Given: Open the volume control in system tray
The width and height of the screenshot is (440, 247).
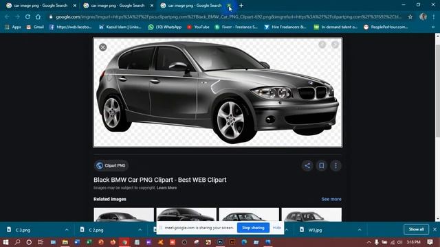Looking at the screenshot, I should pos(399,242).
